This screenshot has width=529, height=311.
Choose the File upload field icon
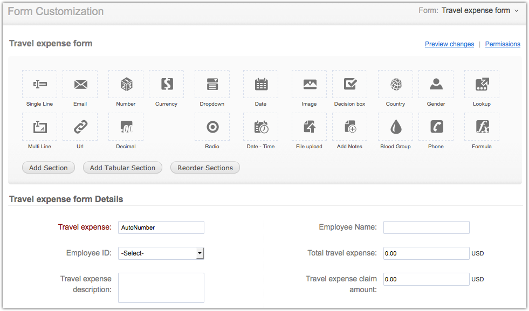pyautogui.click(x=310, y=127)
